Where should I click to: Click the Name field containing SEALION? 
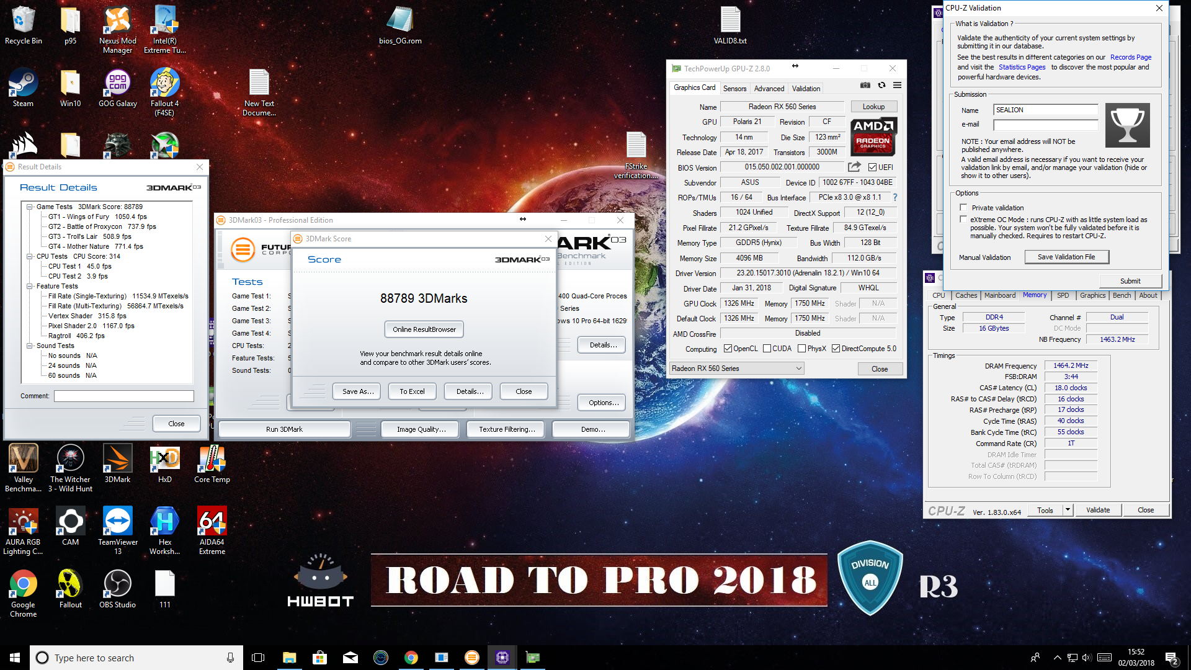1046,110
